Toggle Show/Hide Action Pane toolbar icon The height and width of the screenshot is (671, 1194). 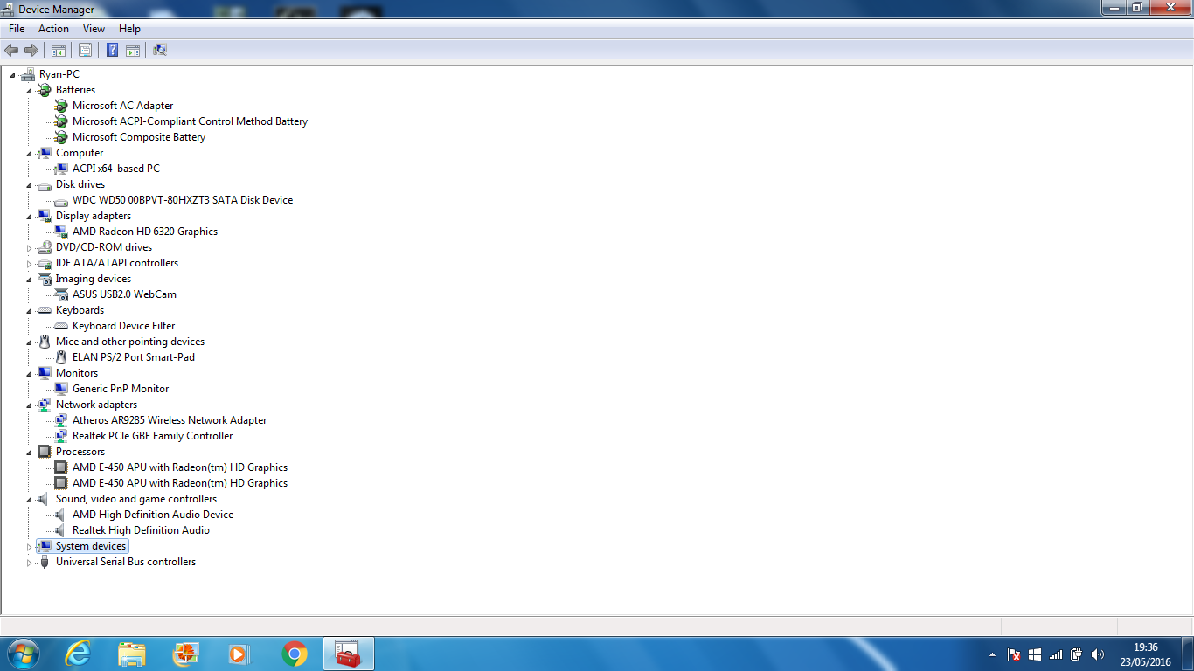pos(133,50)
